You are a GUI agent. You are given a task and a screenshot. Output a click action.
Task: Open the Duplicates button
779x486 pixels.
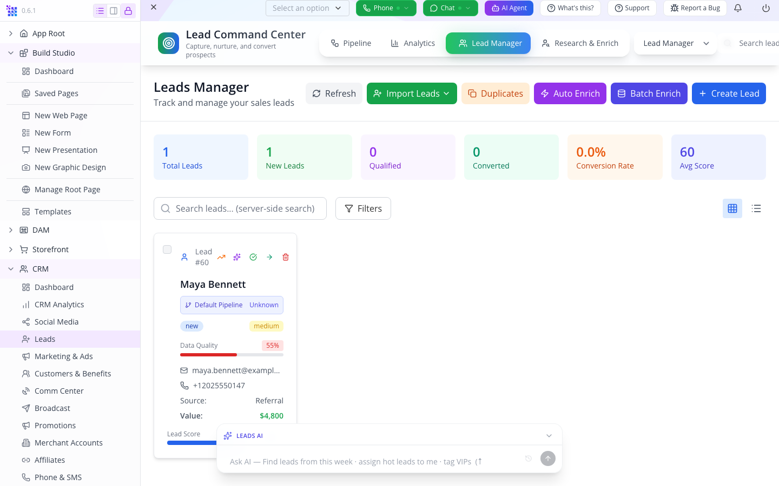[496, 93]
